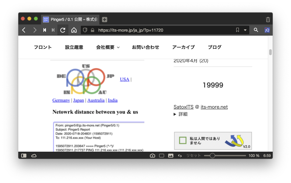Open the closed tabs trash bin
This screenshot has height=183, width=291.
(x=268, y=20)
